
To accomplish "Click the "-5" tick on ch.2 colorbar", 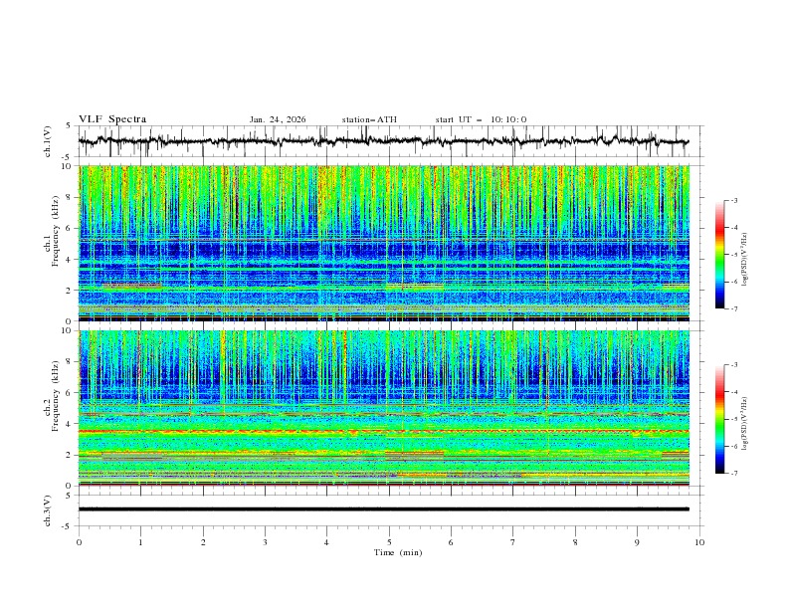I will pos(733,419).
